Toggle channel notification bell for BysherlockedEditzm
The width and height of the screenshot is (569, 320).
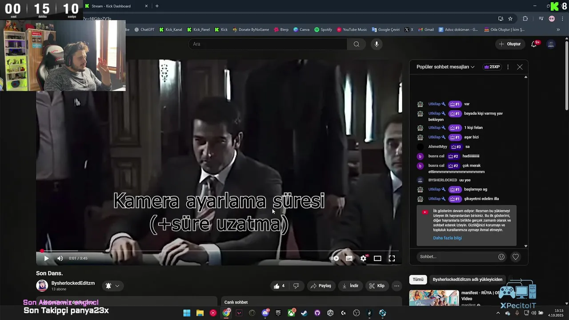click(108, 286)
